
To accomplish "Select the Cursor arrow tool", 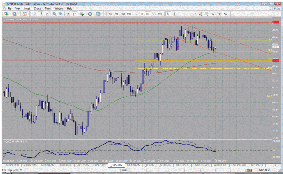I will (168, 14).
